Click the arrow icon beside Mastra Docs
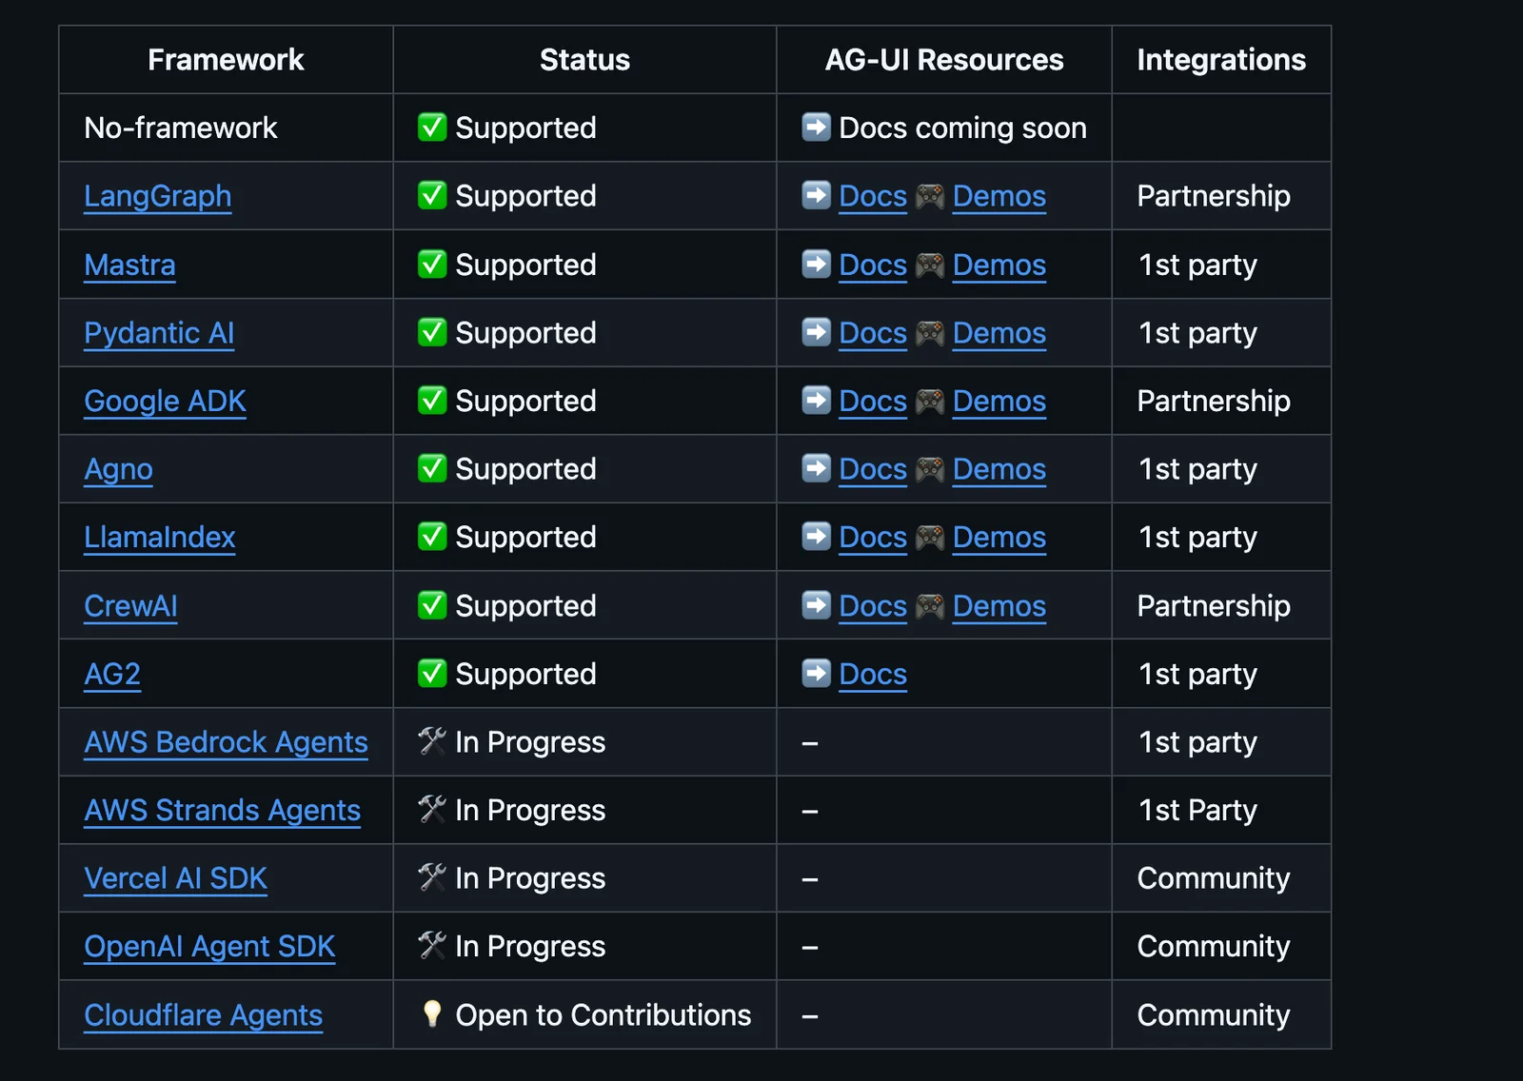Image resolution: width=1523 pixels, height=1081 pixels. 816,264
